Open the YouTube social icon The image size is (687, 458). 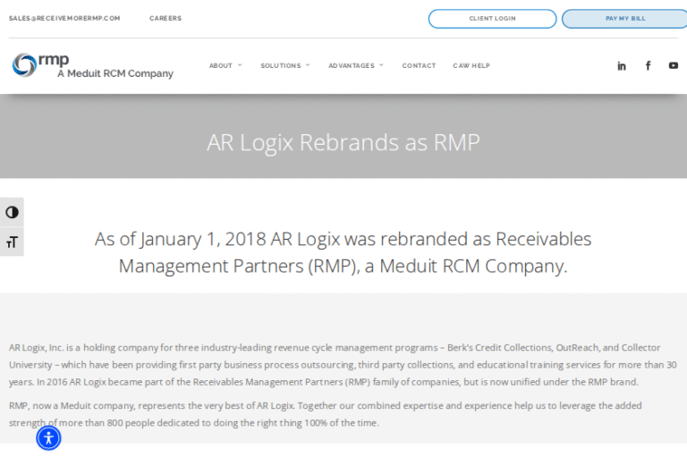click(x=674, y=65)
